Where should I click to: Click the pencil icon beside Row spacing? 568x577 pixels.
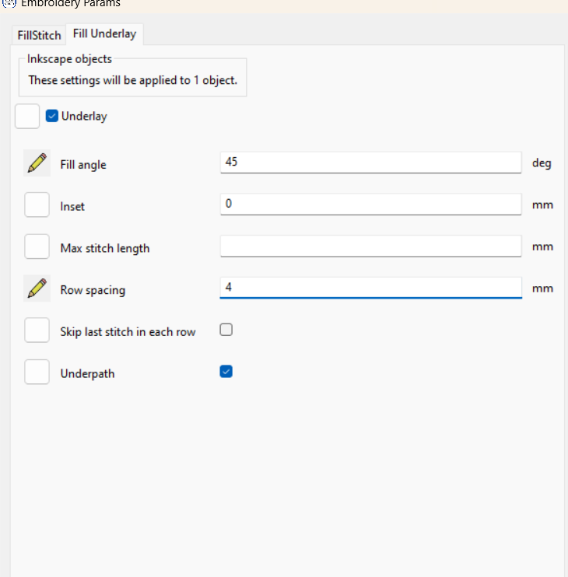(x=37, y=288)
